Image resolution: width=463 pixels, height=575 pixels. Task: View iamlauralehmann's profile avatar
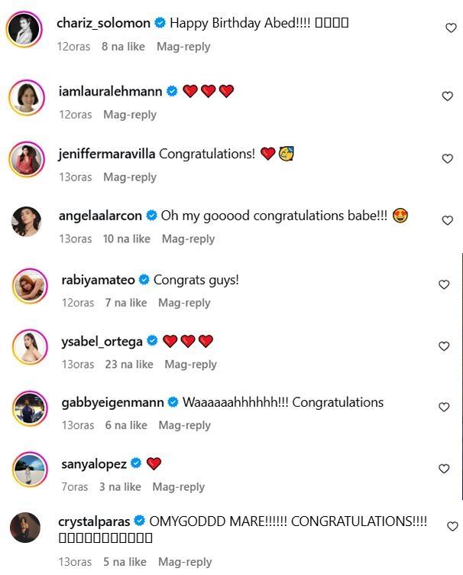click(x=27, y=98)
